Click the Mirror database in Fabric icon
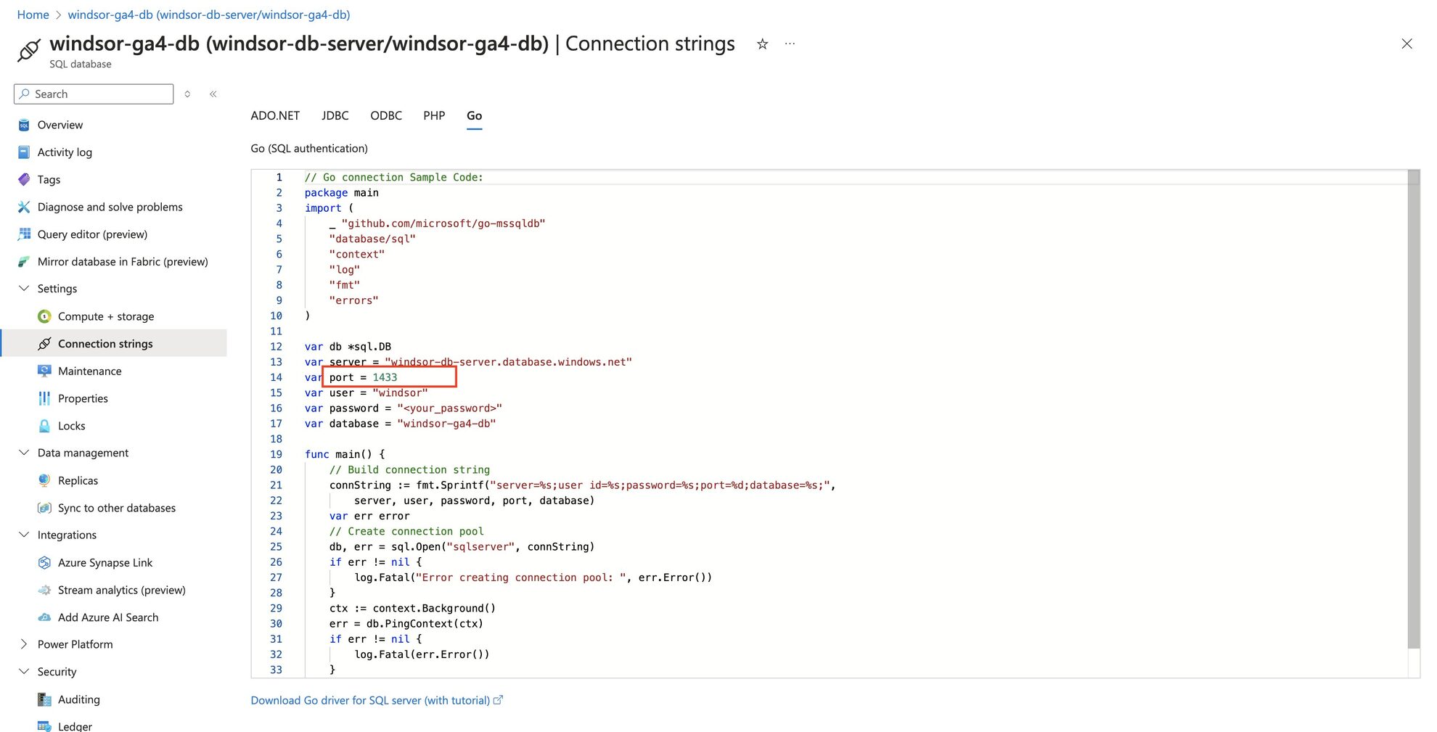Viewport: 1437px width, 732px height. tap(24, 262)
